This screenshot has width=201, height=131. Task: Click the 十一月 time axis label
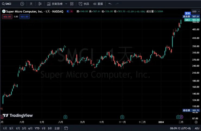coord(122,122)
